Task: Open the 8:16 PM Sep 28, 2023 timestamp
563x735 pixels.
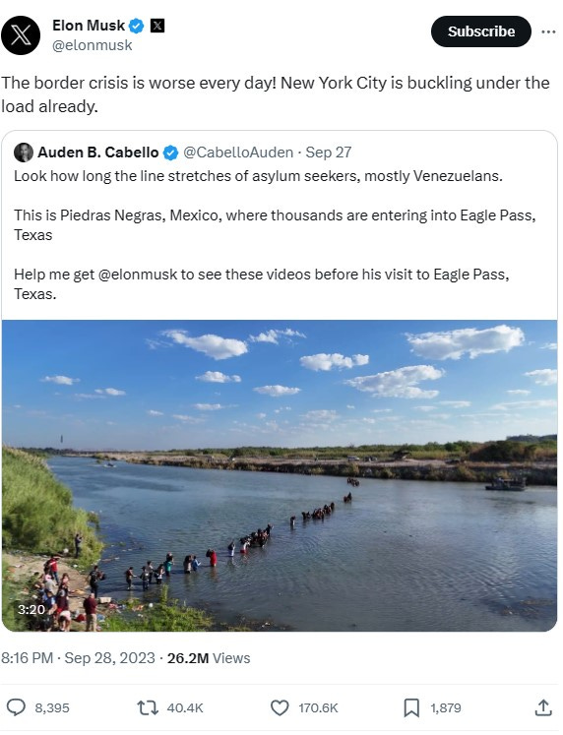Action: tap(78, 658)
